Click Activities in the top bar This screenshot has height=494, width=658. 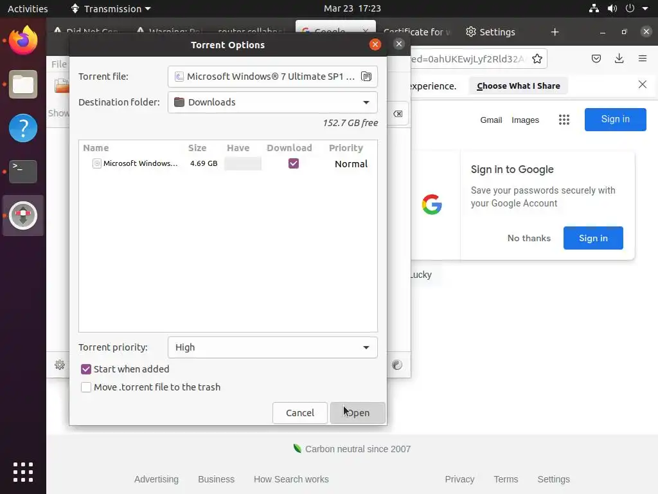click(x=28, y=8)
